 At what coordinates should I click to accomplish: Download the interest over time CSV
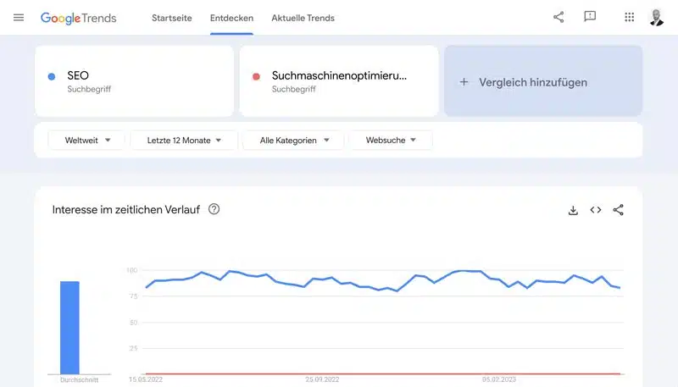[x=573, y=210]
